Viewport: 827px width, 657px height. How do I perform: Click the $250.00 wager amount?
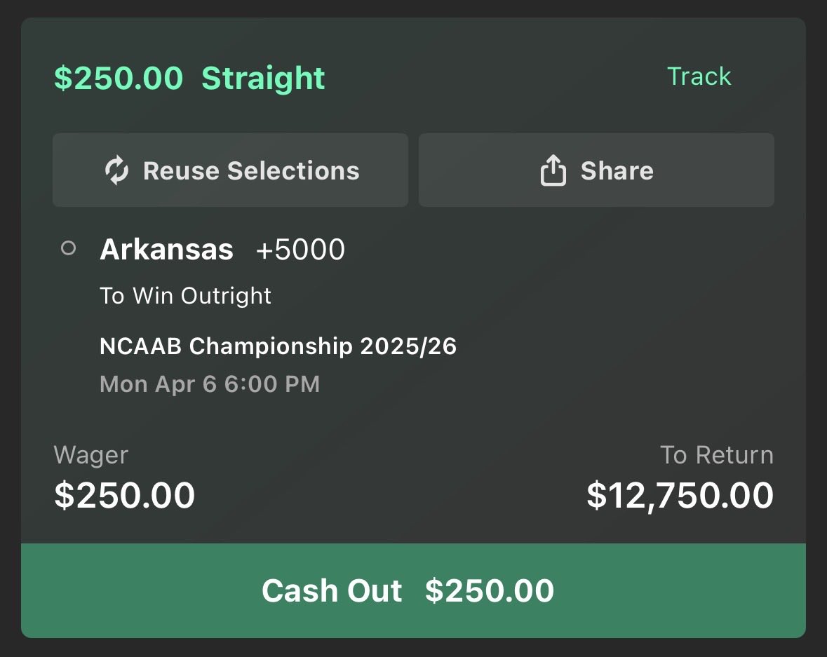124,496
